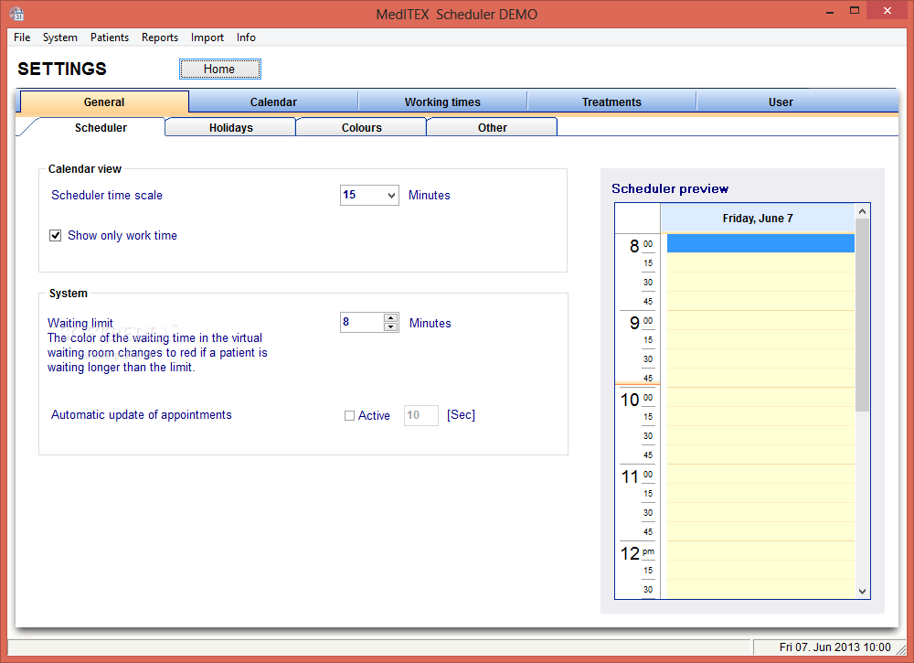914x663 pixels.
Task: Open the Reports menu
Action: [x=160, y=37]
